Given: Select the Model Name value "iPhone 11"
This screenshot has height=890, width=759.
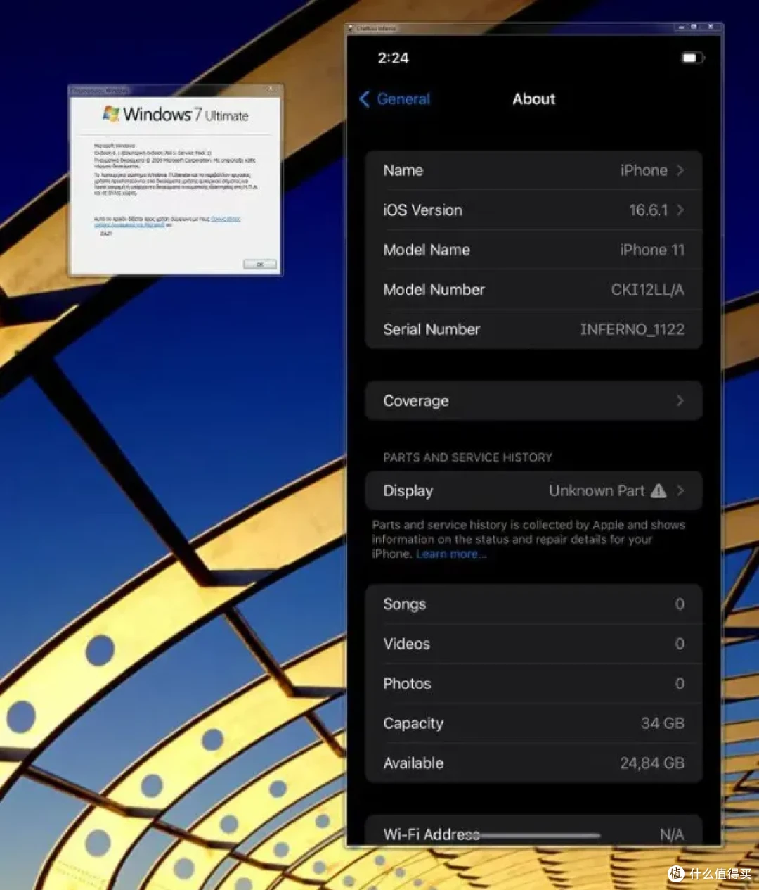Looking at the screenshot, I should (652, 250).
